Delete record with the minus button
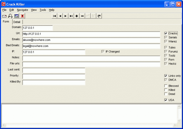This screenshot has width=183, height=129. [82, 16]
